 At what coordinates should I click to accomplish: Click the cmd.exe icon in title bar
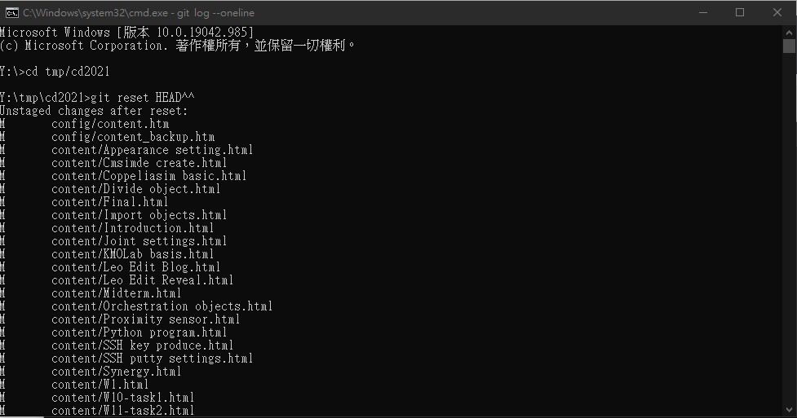pyautogui.click(x=11, y=13)
